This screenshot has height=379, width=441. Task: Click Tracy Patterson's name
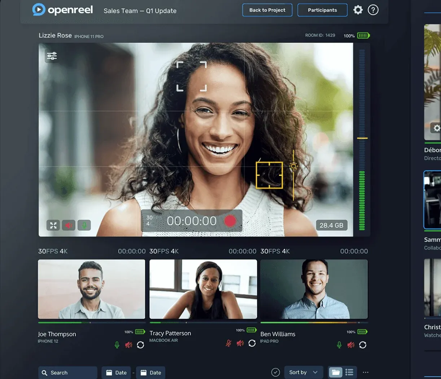tap(170, 333)
